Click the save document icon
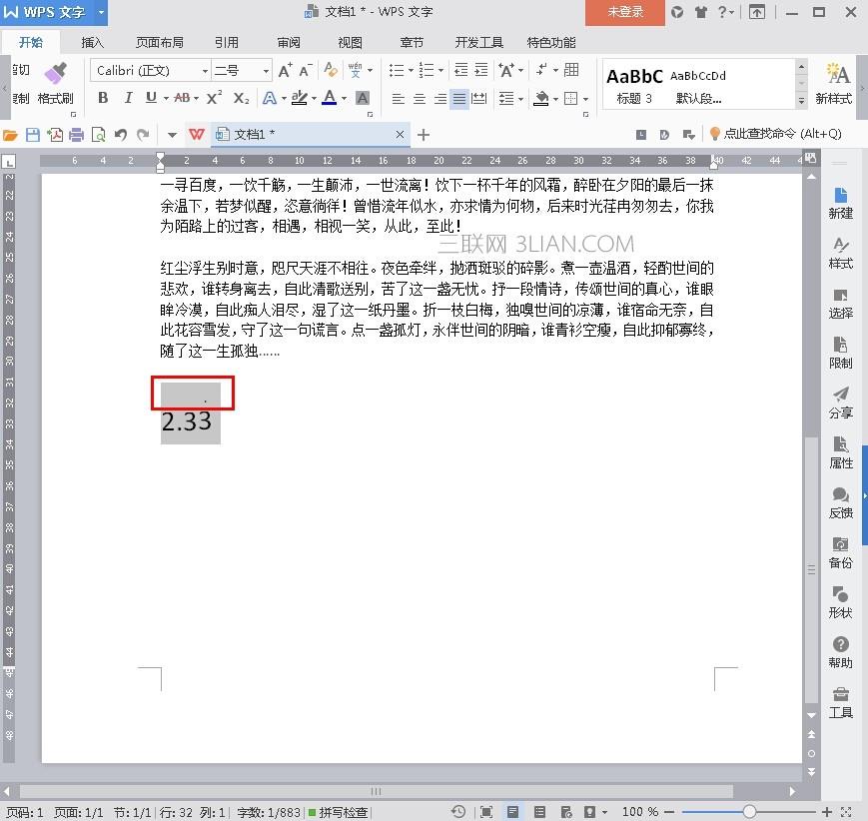 (x=33, y=135)
